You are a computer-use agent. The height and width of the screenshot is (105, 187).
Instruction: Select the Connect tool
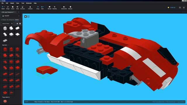pyautogui.click(x=22, y=8)
